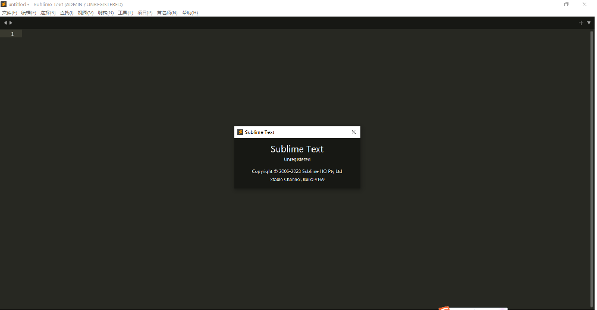The width and height of the screenshot is (597, 310).
Task: Close the Sublime Text About dialog
Action: coord(354,132)
